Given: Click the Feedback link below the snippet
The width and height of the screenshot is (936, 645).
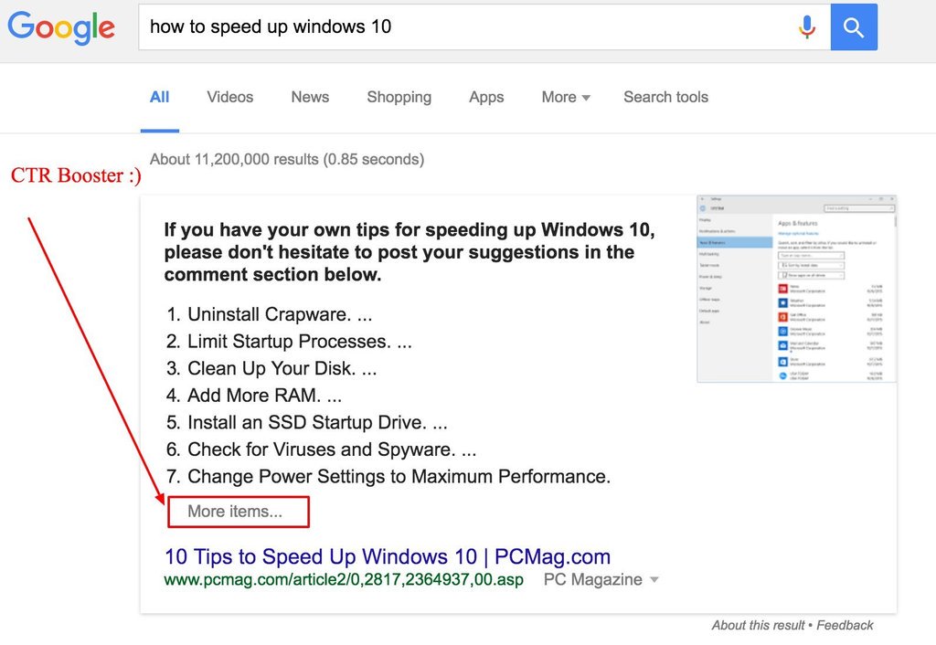Looking at the screenshot, I should coord(844,625).
